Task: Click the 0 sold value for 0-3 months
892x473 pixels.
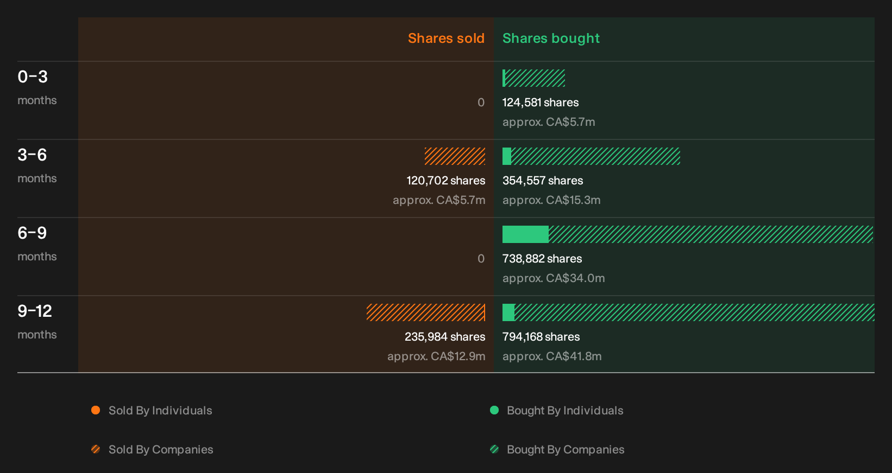Action: [x=481, y=103]
